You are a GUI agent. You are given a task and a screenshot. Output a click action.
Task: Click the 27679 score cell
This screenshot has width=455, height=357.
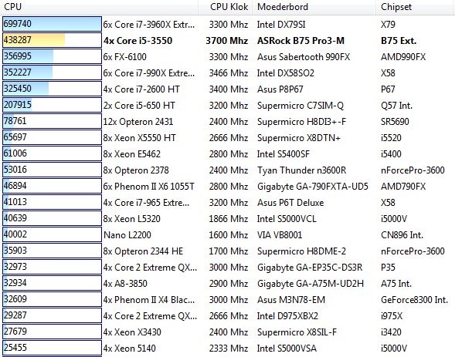[53, 332]
